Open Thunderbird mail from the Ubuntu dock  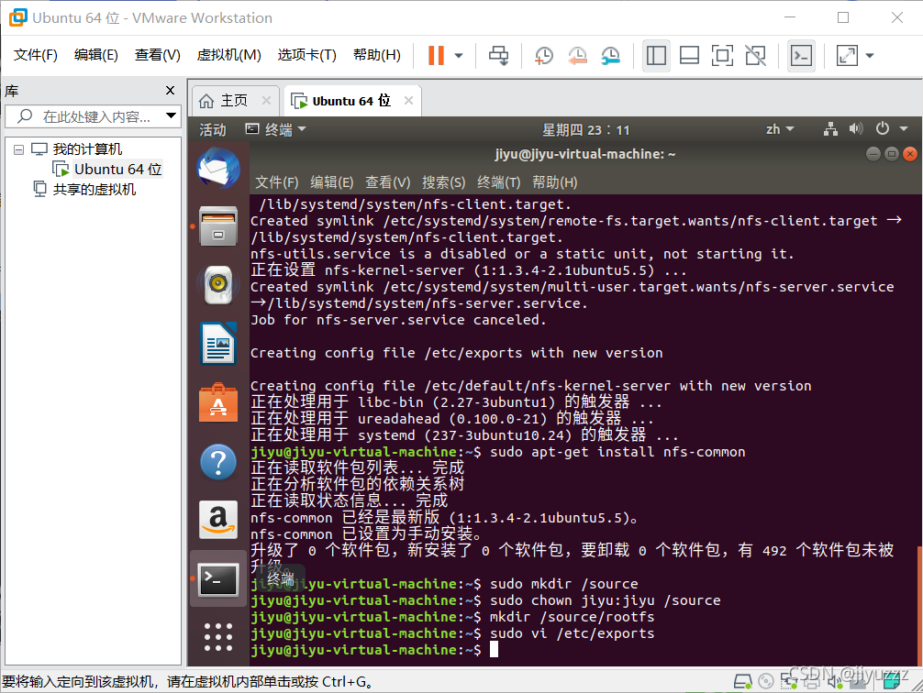point(217,170)
